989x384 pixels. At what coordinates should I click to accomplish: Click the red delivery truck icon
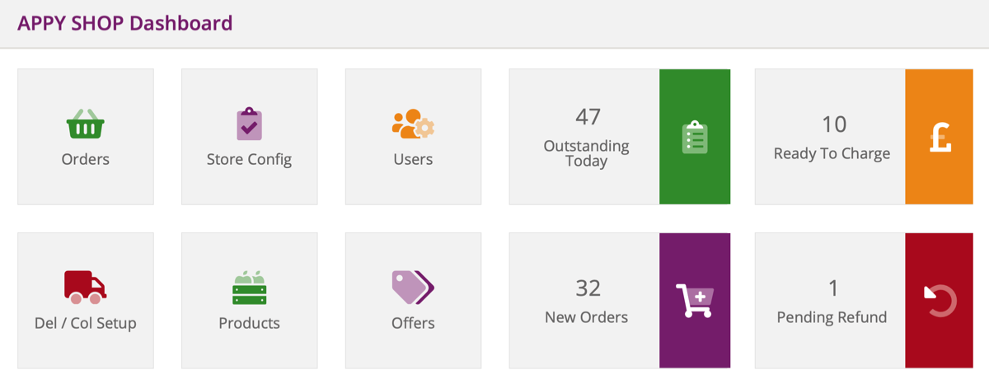coord(85,287)
